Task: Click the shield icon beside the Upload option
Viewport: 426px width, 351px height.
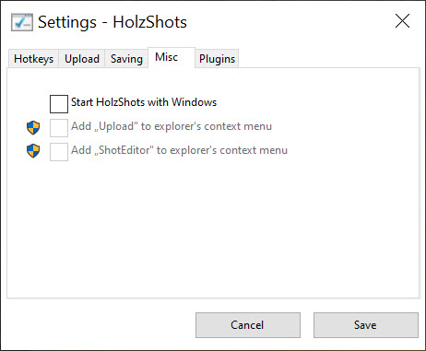Action: (x=33, y=127)
